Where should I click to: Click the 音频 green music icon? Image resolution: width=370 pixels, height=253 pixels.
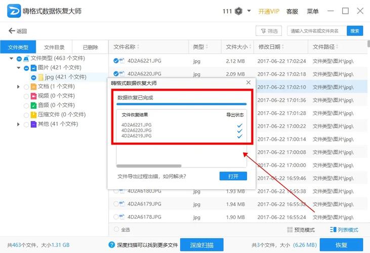pos(34,105)
